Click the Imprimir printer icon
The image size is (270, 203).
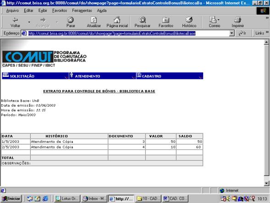237,20
